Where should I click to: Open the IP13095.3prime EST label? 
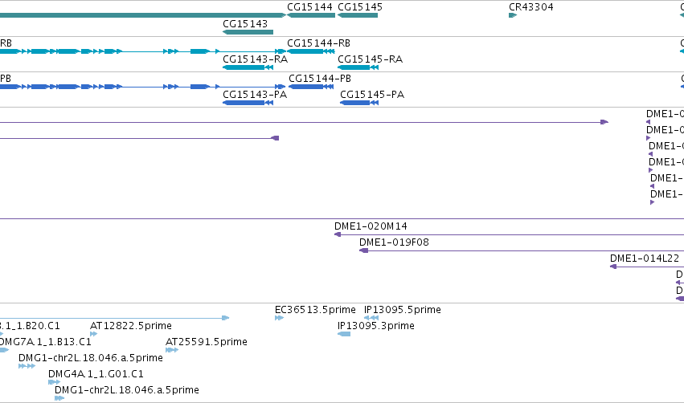[x=375, y=326]
